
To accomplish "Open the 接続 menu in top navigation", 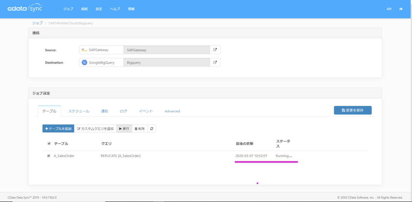I will click(84, 9).
